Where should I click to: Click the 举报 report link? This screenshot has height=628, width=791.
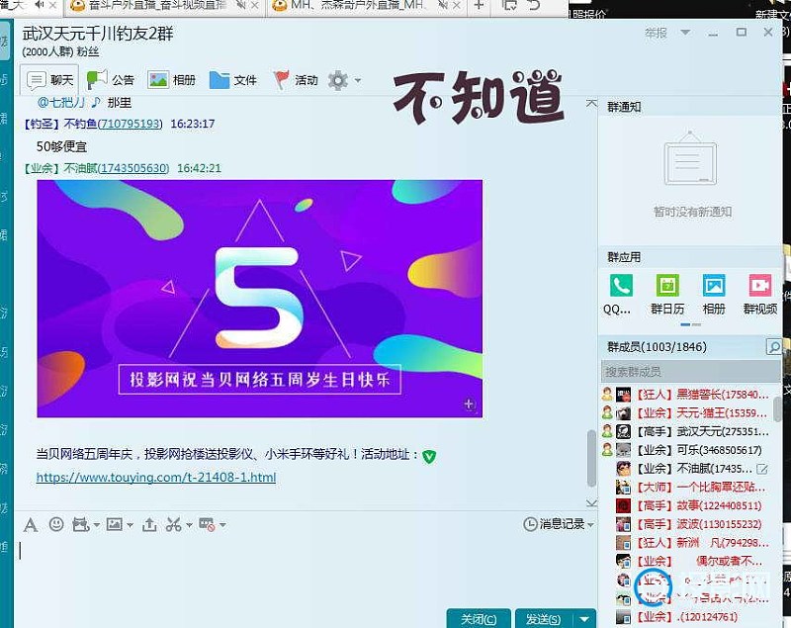click(x=656, y=33)
